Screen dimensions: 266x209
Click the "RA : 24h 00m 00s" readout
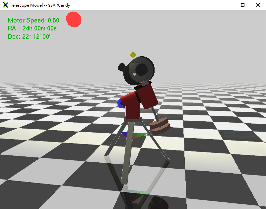[32, 28]
